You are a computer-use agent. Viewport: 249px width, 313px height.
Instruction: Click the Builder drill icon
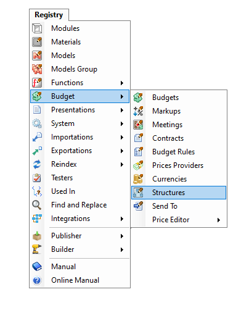pos(37,249)
